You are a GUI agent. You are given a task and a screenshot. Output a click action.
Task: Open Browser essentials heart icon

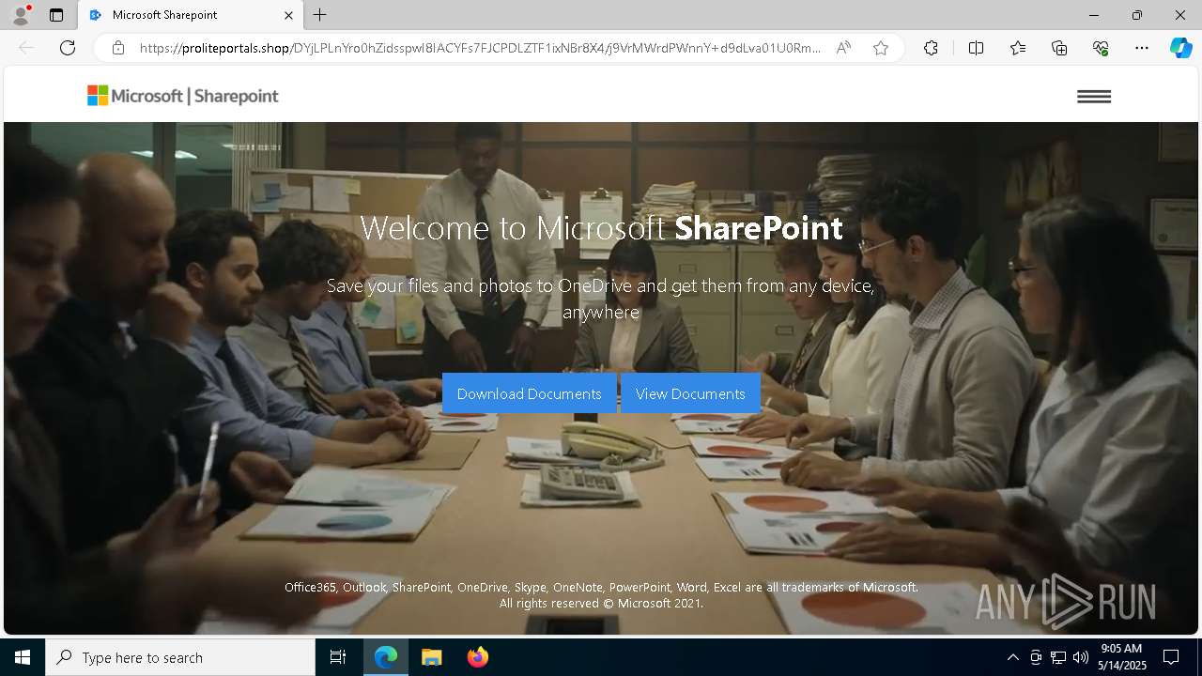point(1101,48)
